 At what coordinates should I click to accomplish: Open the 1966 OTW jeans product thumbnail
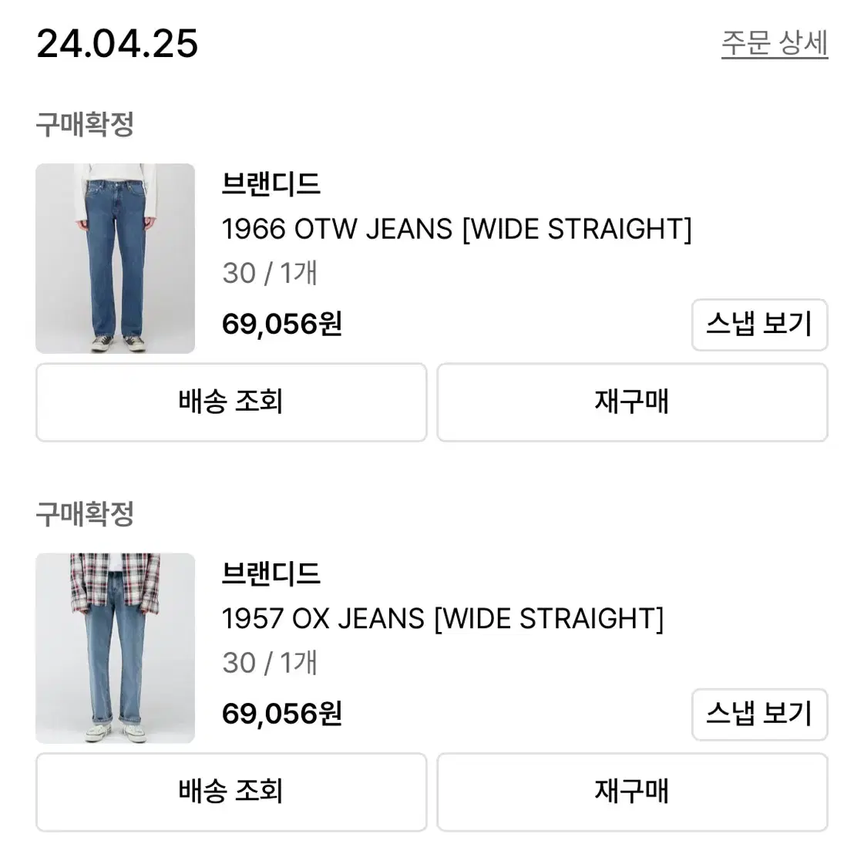115,258
